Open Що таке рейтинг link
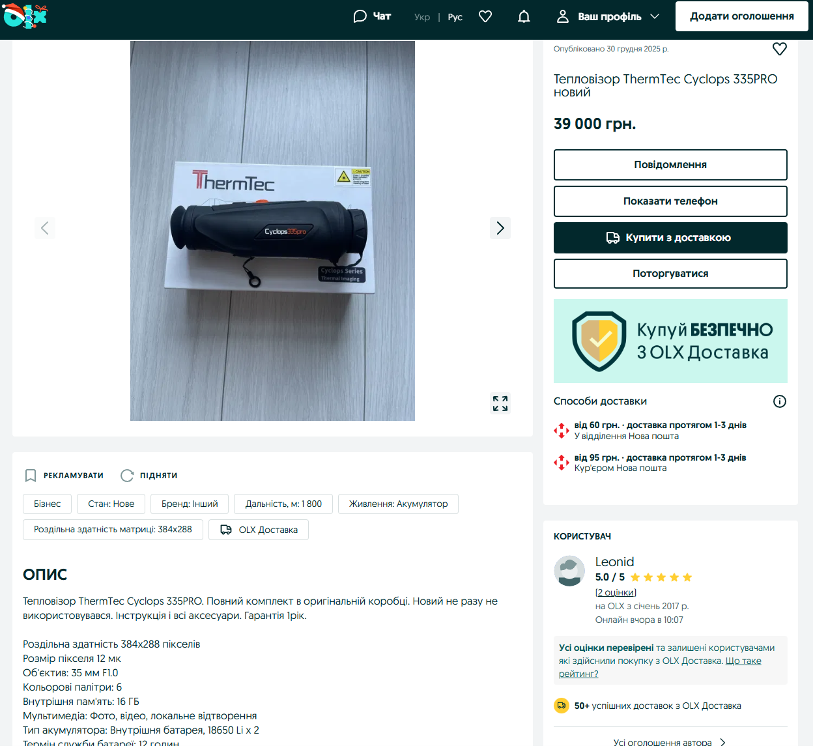The image size is (813, 746). 660,667
